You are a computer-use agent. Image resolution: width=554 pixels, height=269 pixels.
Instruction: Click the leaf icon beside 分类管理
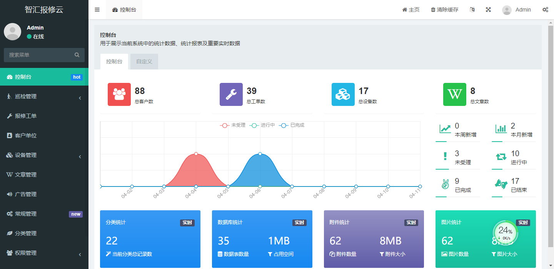click(x=10, y=233)
